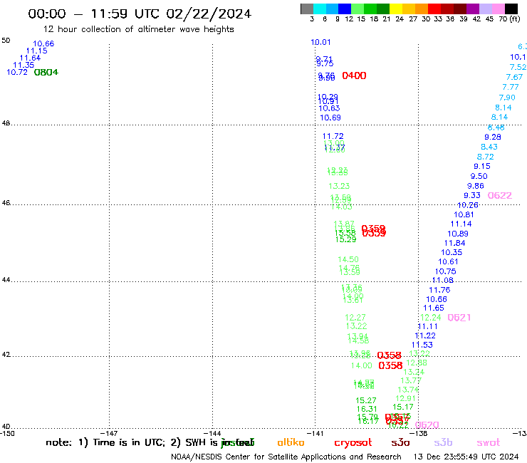Click wave height value 12.88

(417, 363)
